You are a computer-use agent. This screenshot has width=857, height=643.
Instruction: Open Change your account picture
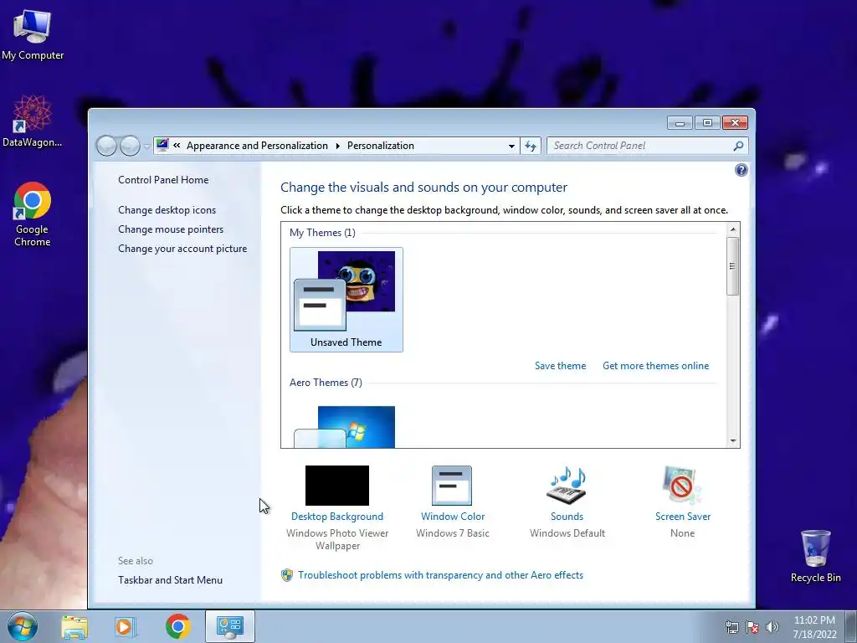pos(182,248)
